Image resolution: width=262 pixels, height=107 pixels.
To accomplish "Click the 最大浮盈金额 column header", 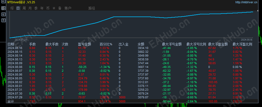I will pyautogui.click(x=218, y=44).
